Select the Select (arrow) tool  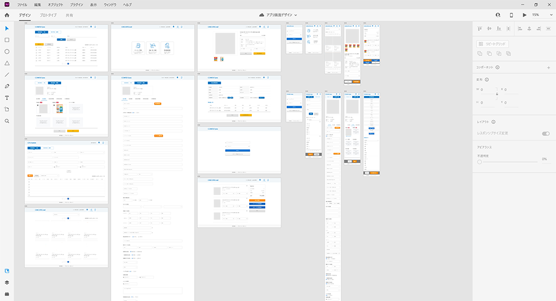coord(7,28)
